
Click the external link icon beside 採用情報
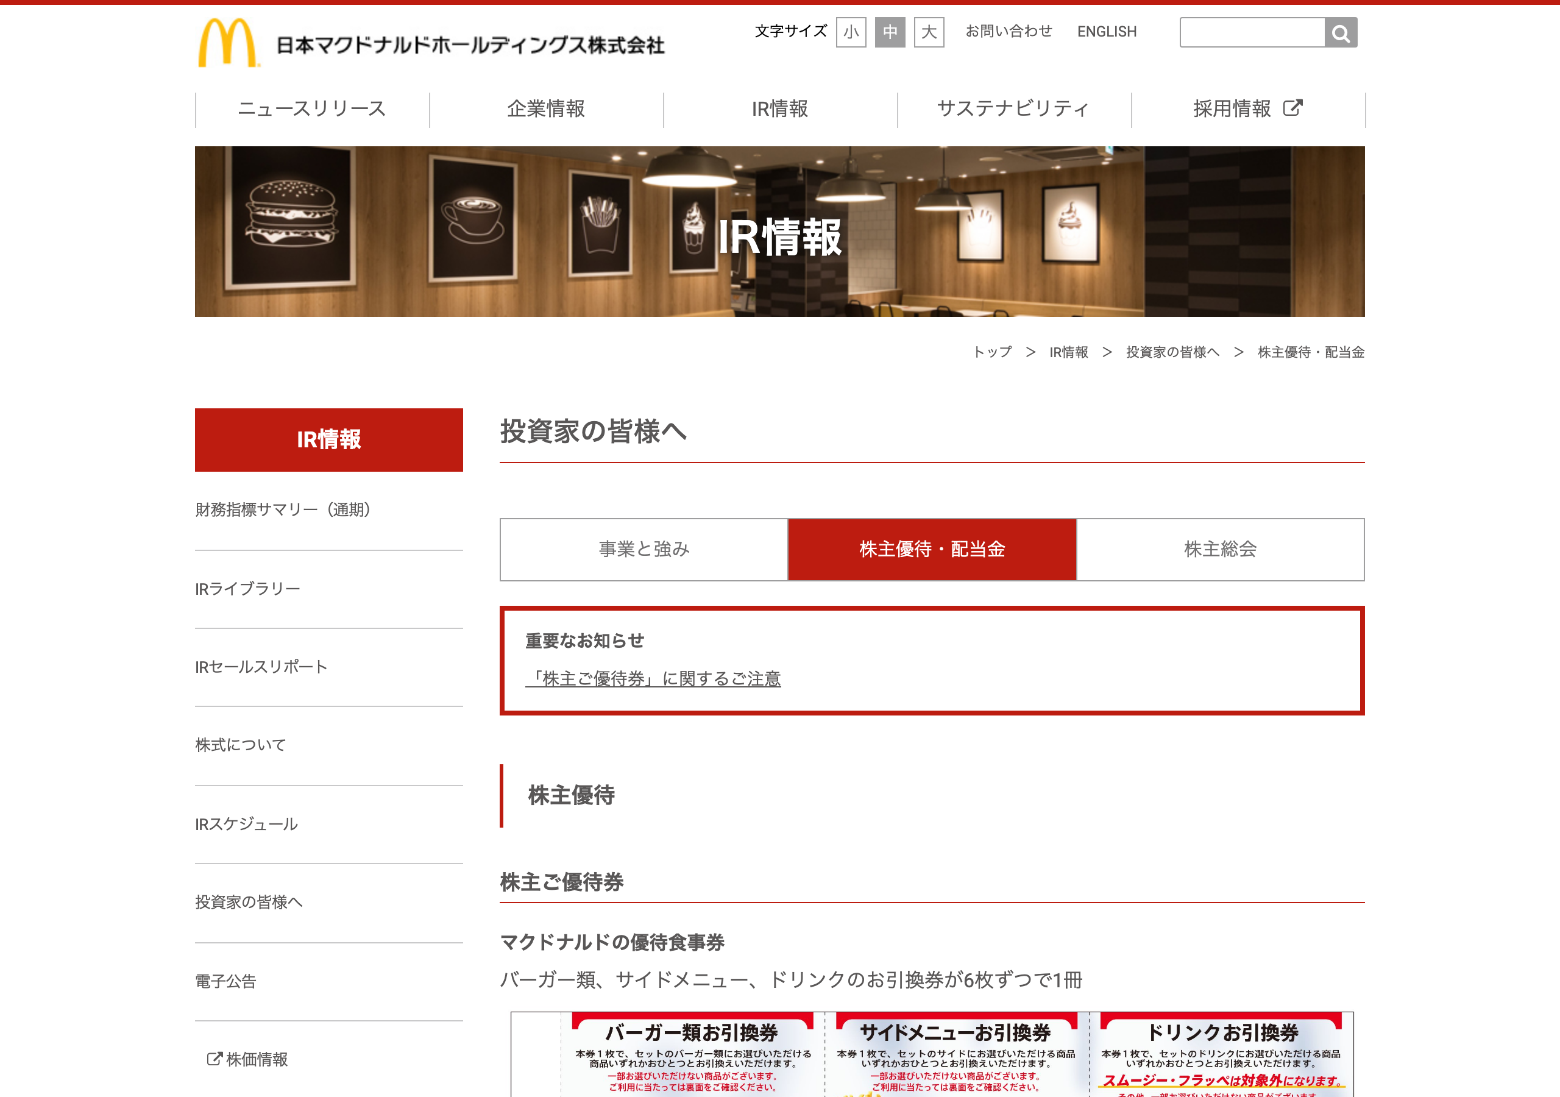(x=1292, y=108)
